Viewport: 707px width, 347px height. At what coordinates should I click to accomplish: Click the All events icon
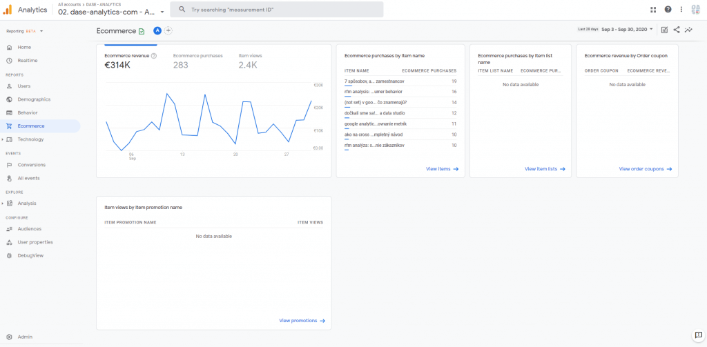point(9,179)
